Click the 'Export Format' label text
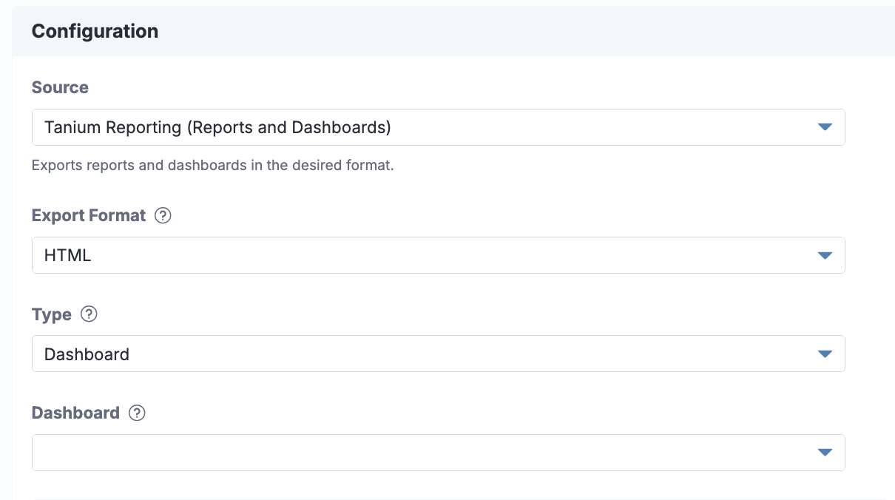Image resolution: width=895 pixels, height=500 pixels. pyautogui.click(x=89, y=216)
